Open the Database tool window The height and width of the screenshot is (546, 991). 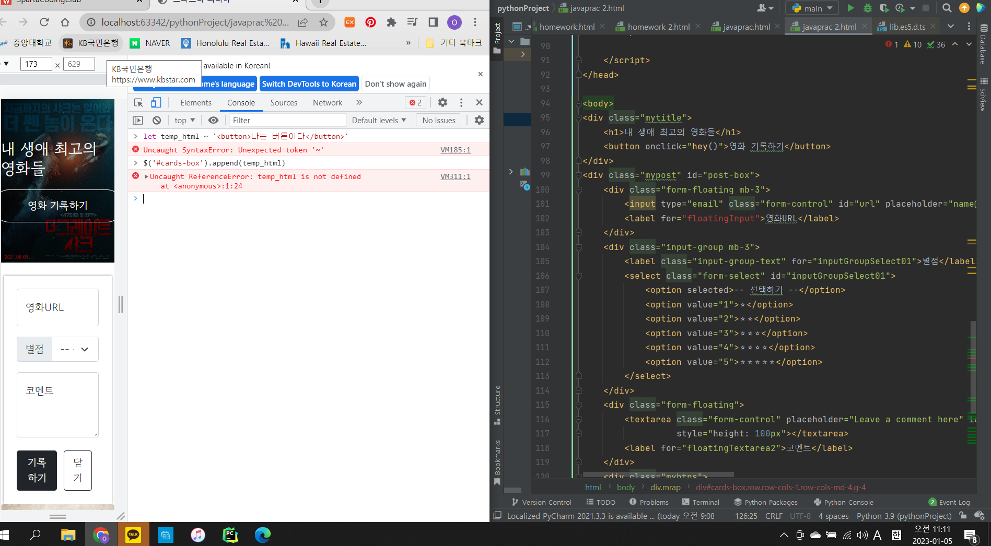[x=983, y=45]
